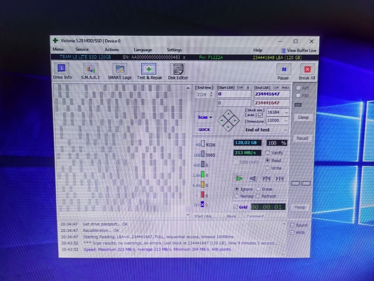The height and width of the screenshot is (281, 374).
Task: Click the 100 % progress indicator
Action: click(277, 143)
